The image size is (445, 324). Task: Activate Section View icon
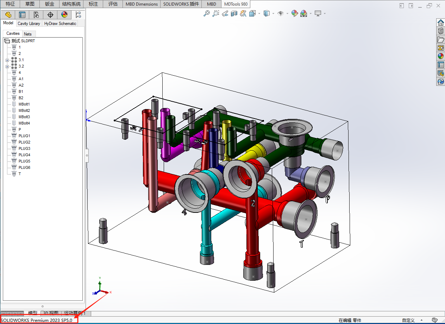(234, 13)
